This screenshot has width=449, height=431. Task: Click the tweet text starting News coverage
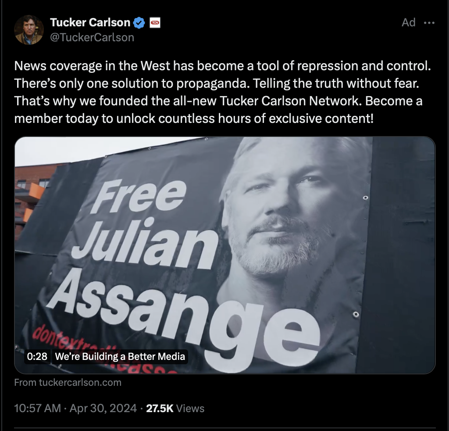222,92
